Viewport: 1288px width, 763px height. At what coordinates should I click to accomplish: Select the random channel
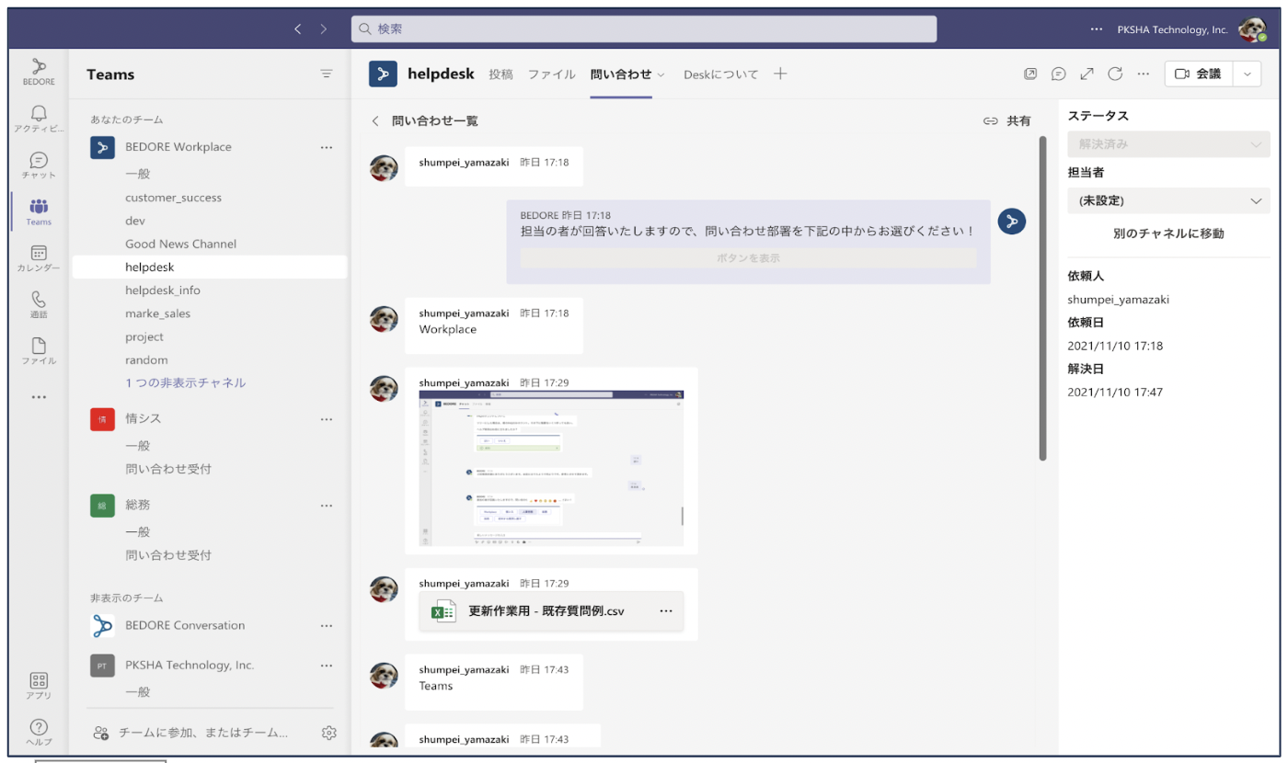210,360
